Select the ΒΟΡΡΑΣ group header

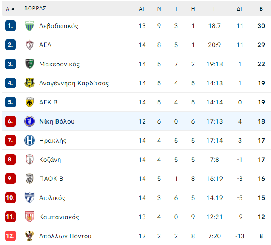pyautogui.click(x=35, y=8)
